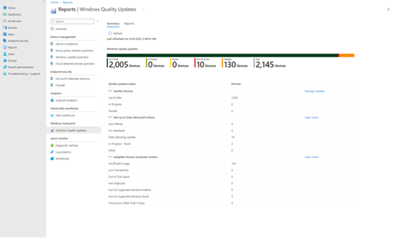The width and height of the screenshot is (396, 238).
Task: Click the green portion of the updates bar
Action: [x=222, y=55]
